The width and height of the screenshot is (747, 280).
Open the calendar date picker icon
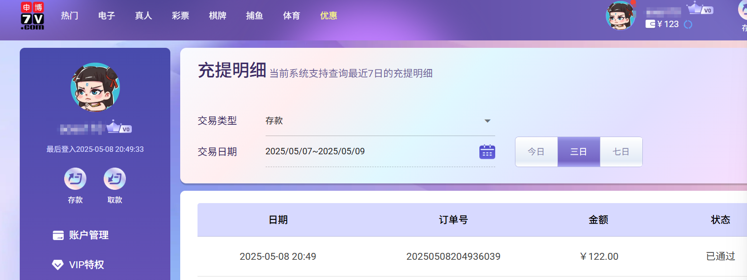click(x=487, y=152)
